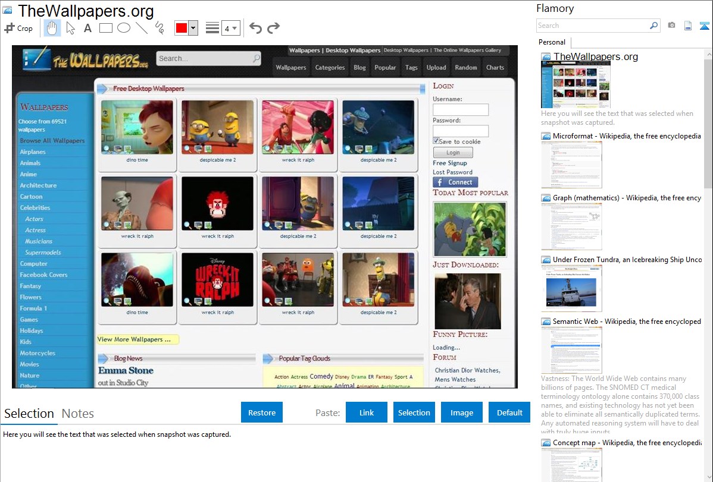
Task: Open the Popular menu item
Action: [x=384, y=67]
